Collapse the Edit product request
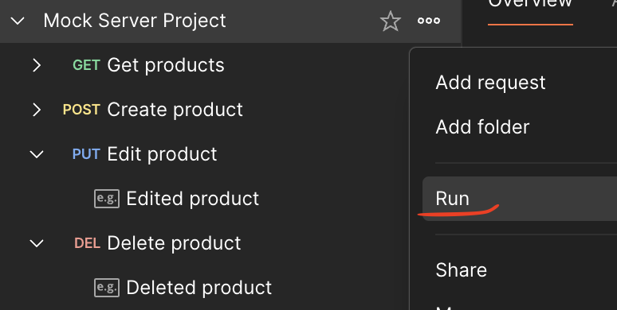This screenshot has height=310, width=617. click(x=37, y=154)
